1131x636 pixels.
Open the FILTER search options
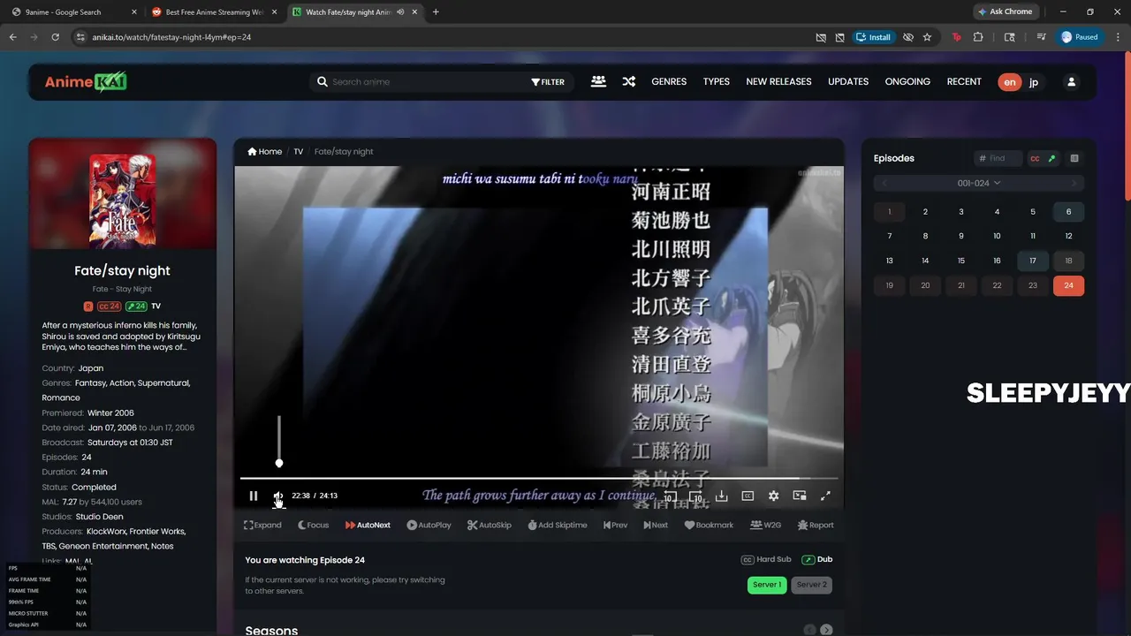pyautogui.click(x=548, y=82)
